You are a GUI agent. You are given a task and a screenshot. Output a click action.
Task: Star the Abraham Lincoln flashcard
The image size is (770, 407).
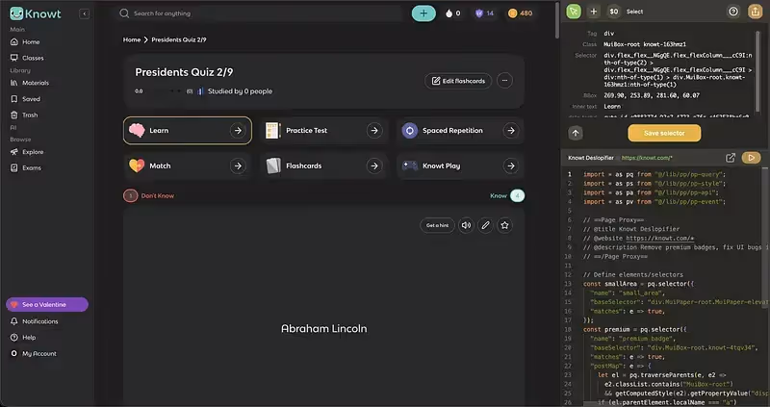[504, 225]
